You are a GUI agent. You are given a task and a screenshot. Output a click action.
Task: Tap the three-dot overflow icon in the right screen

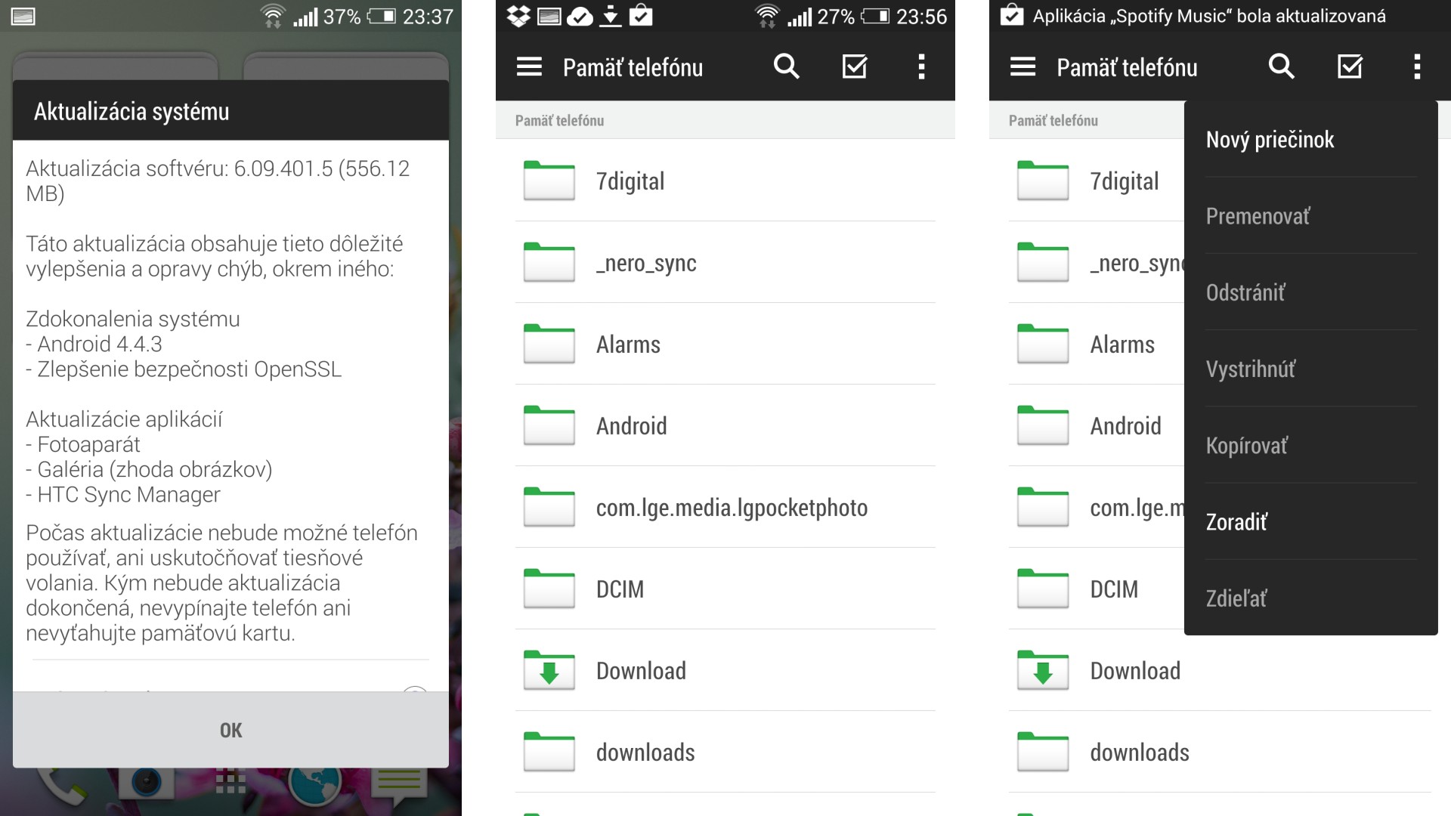[1417, 66]
